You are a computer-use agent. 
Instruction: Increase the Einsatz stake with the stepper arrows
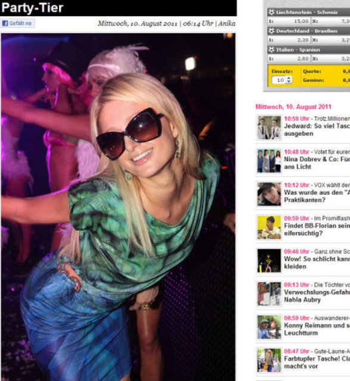[x=289, y=78]
